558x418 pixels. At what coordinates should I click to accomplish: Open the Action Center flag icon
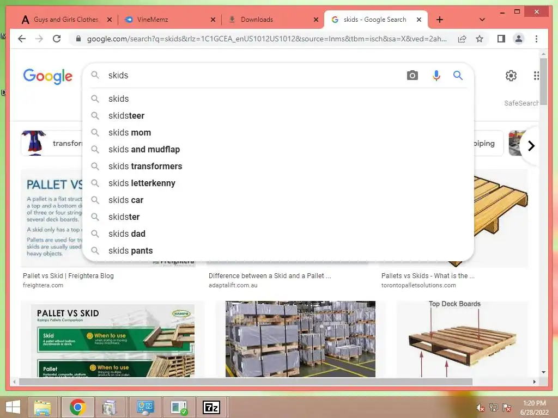(507, 408)
